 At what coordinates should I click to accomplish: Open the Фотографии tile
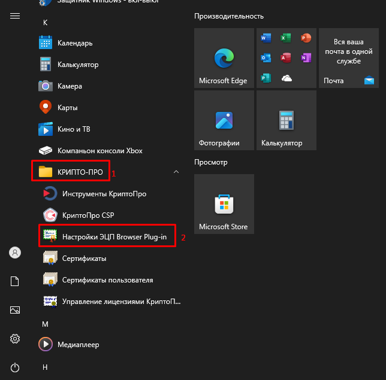(x=224, y=120)
